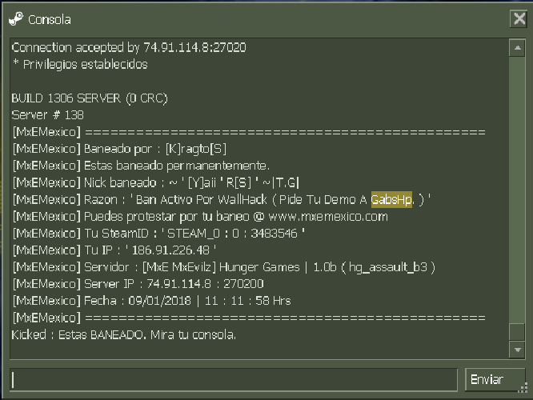Click the SteamID line in console
Image resolution: width=533 pixels, height=400 pixels.
tap(158, 234)
